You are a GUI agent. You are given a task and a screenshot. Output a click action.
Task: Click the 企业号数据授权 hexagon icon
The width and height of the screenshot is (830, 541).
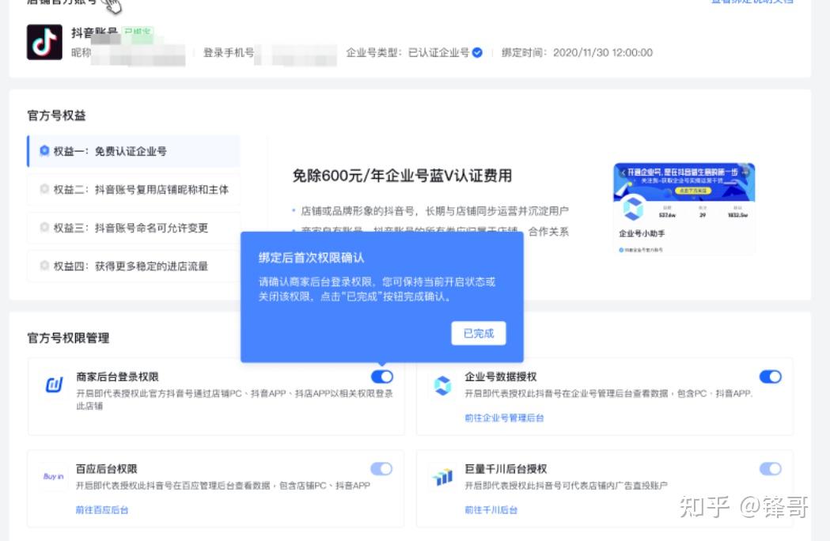pos(442,385)
